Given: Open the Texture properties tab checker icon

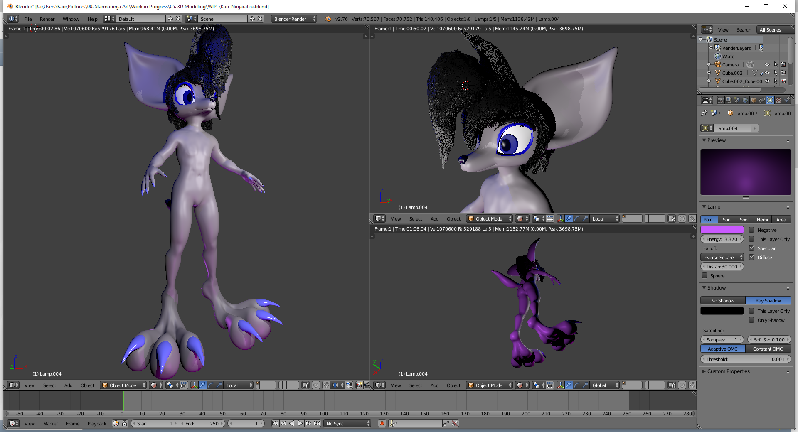Looking at the screenshot, I should coord(778,100).
